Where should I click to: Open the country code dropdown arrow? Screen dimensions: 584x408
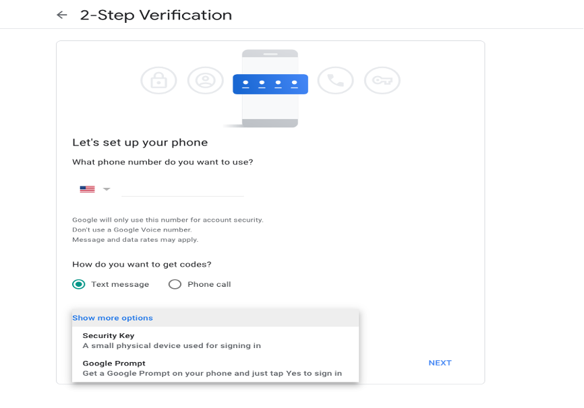point(107,189)
